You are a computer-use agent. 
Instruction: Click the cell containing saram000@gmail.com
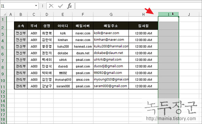pyautogui.click(x=111, y=86)
